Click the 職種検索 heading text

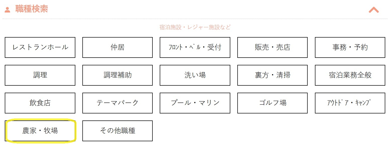[32, 9]
